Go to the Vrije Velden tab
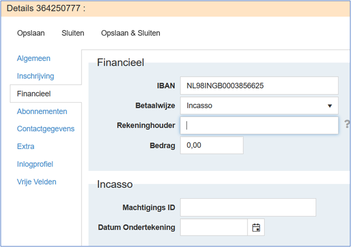Screen dimensions: 351x247 click(x=36, y=182)
